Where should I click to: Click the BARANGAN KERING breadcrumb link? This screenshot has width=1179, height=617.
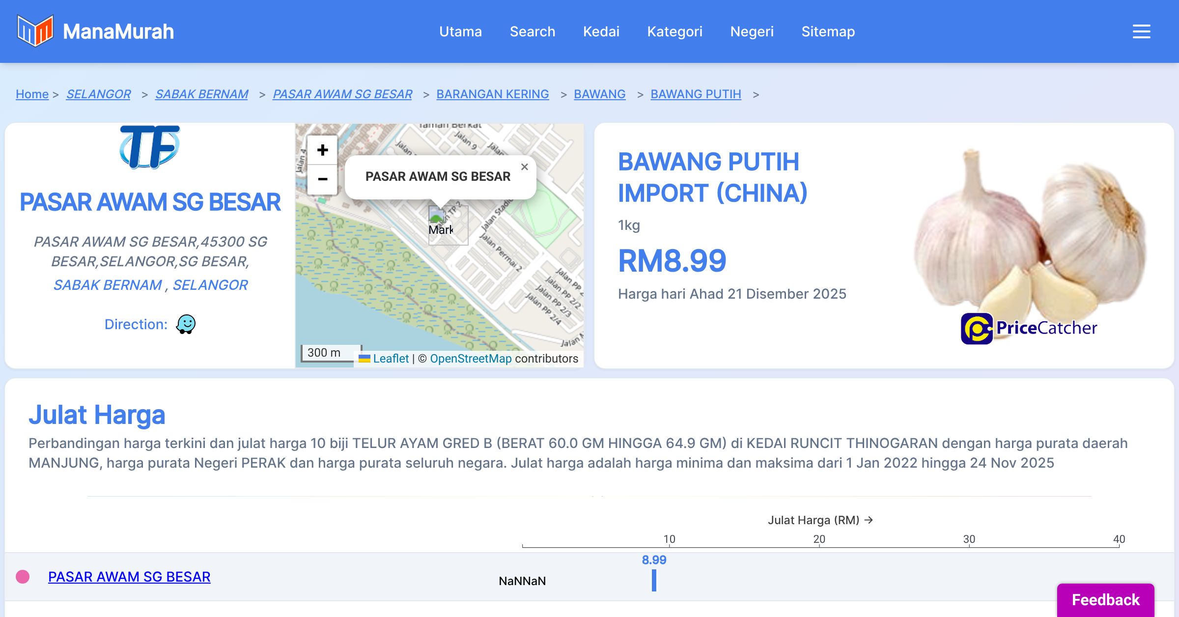(492, 94)
